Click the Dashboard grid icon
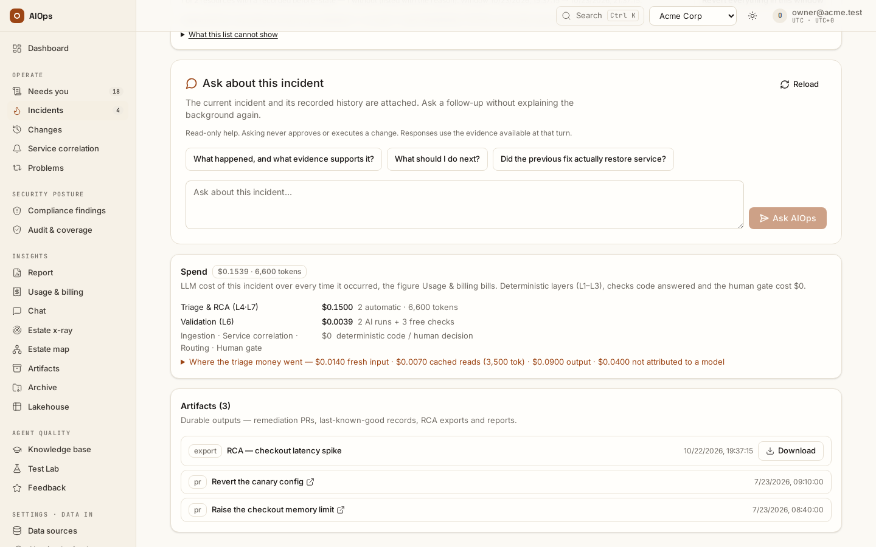876x547 pixels. click(x=17, y=49)
